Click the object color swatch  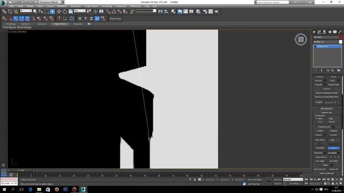[x=341, y=37]
